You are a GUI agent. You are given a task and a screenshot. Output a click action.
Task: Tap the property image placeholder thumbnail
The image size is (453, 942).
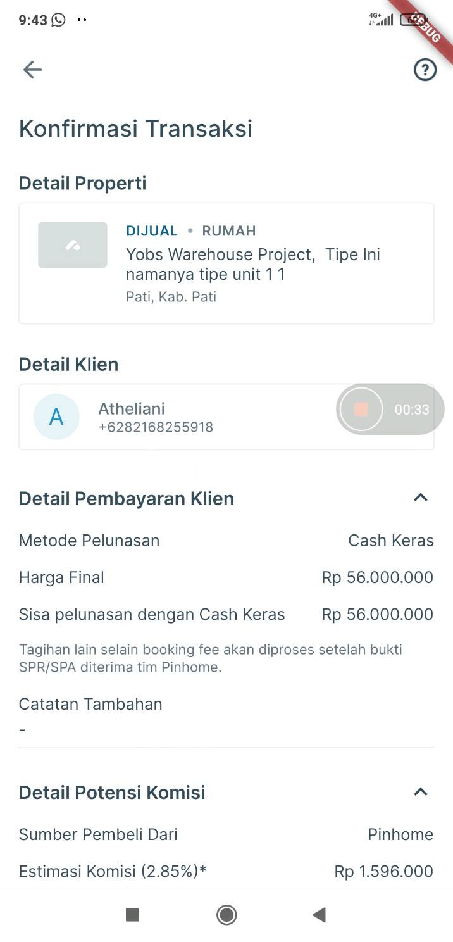[x=73, y=245]
